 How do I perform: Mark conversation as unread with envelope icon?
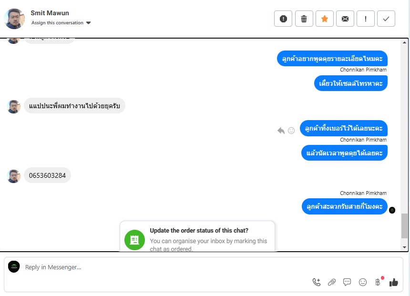coord(345,19)
